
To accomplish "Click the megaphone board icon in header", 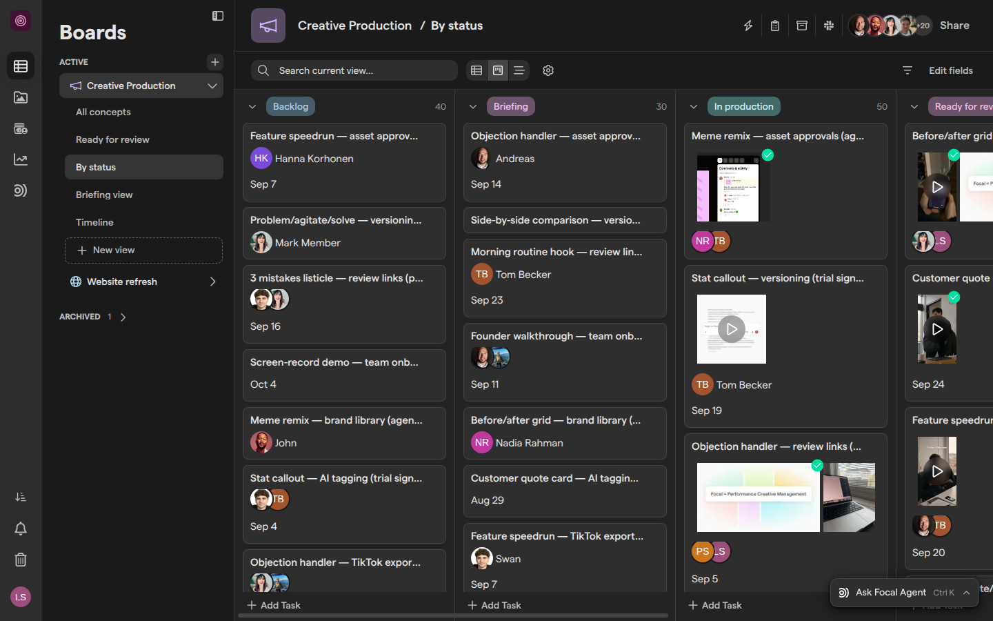I will coord(268,26).
